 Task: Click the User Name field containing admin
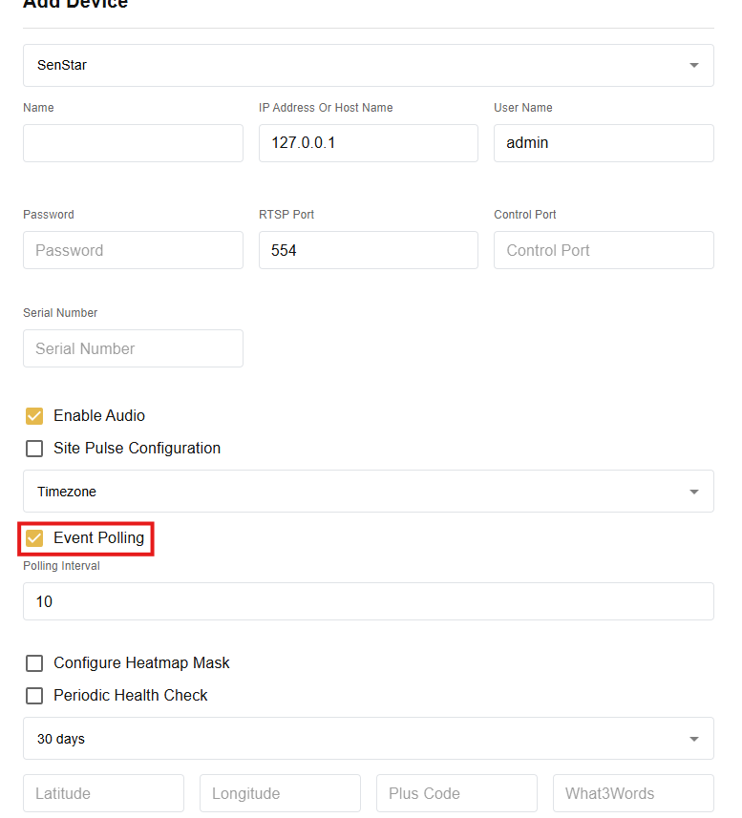coord(603,143)
